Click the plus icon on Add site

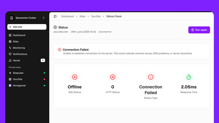point(10,27)
